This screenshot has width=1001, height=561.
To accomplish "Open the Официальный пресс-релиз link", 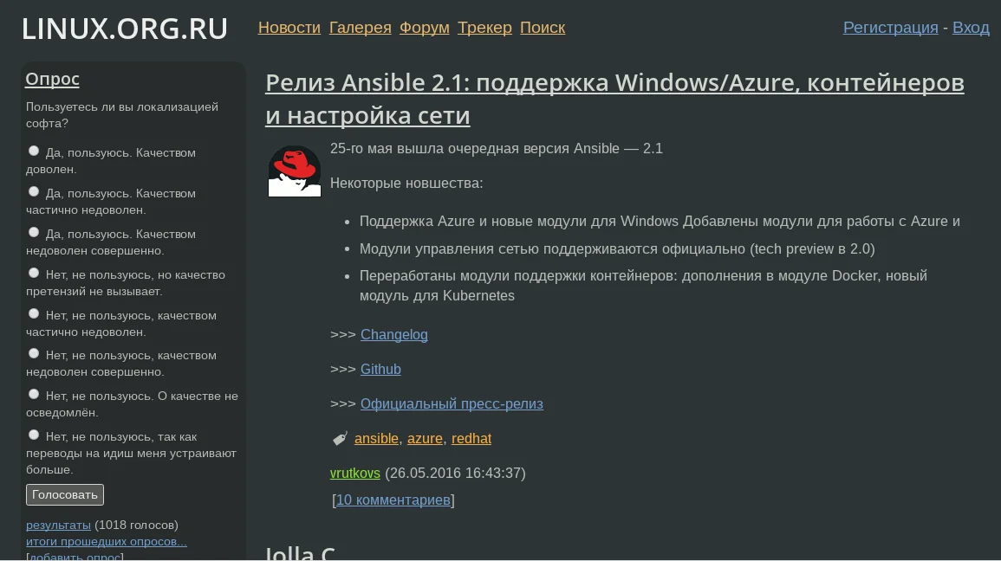I will coord(452,403).
